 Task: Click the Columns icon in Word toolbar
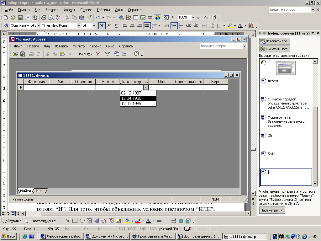click(150, 18)
